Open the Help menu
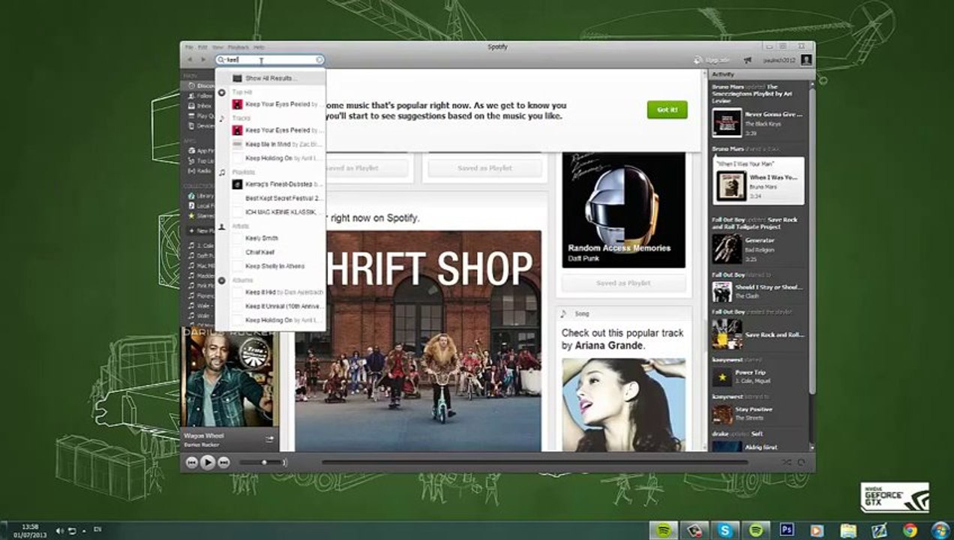 (x=259, y=47)
